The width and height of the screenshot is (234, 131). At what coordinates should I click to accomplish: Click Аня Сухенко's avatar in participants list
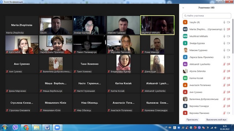tap(185, 92)
